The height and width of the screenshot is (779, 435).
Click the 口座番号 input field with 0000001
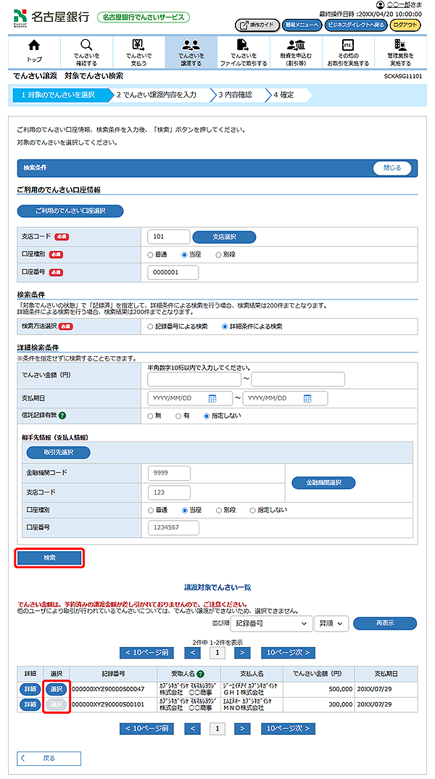point(173,272)
